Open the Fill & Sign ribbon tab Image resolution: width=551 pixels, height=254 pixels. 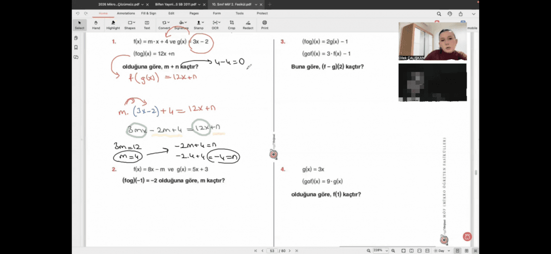tap(149, 13)
